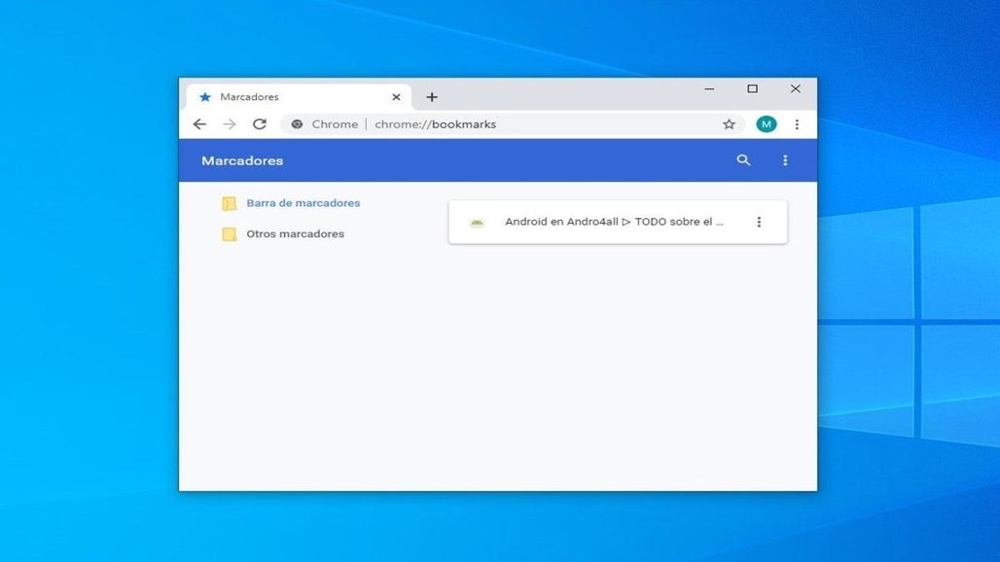This screenshot has height=562, width=1000.
Task: Close the Chrome window
Action: (x=795, y=88)
